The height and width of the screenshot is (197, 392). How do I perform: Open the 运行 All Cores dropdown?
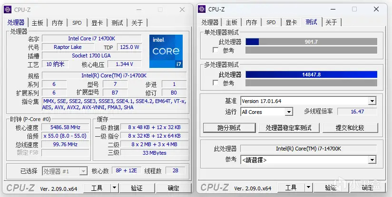point(289,112)
